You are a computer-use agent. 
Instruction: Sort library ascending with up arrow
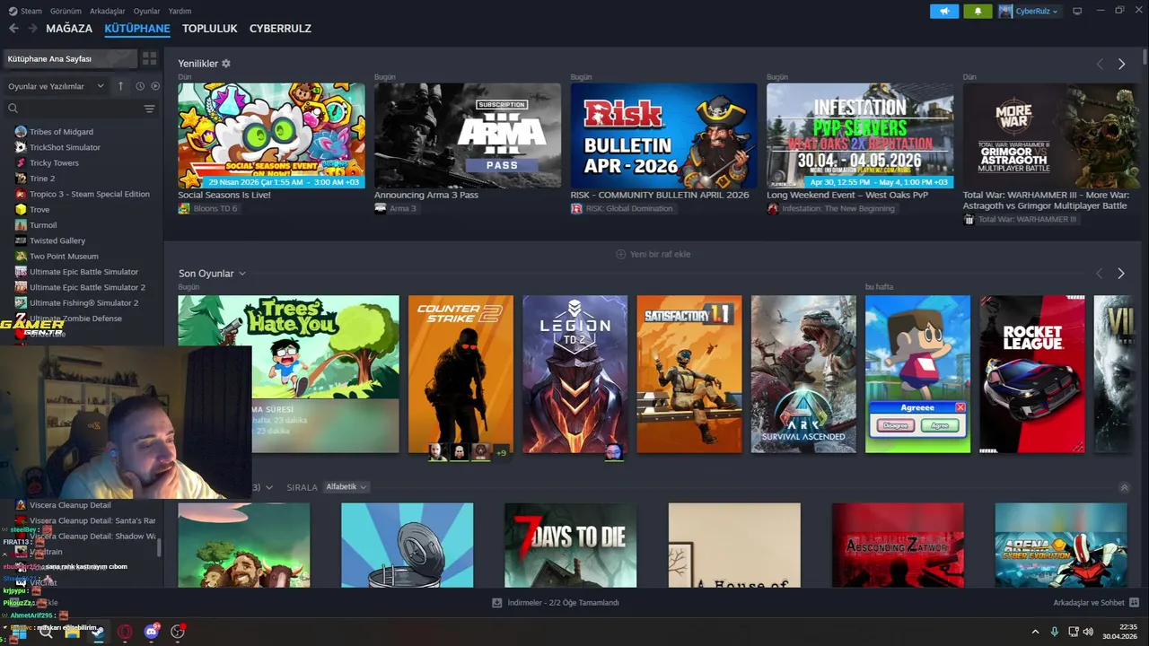(x=121, y=86)
